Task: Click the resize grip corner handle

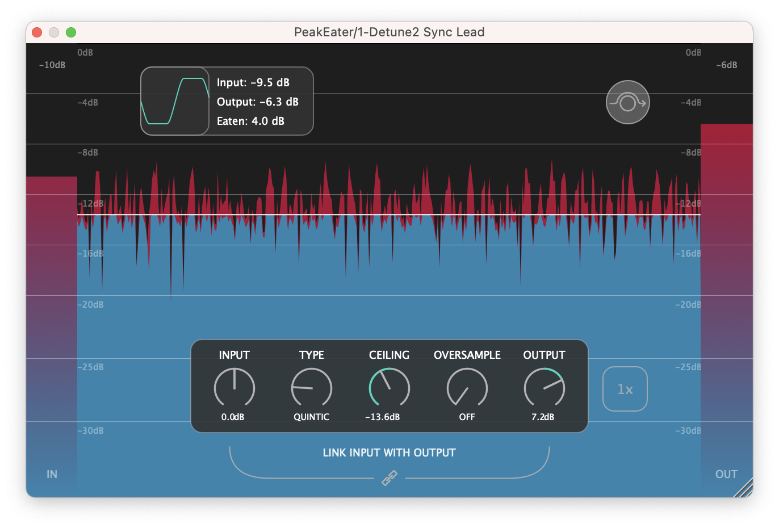Action: point(744,488)
